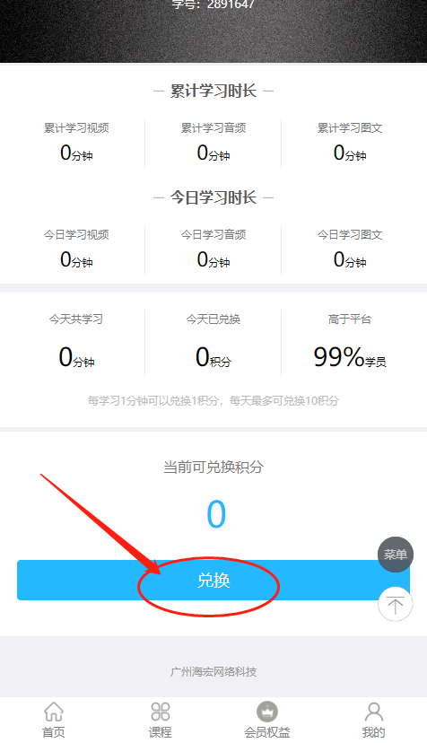Click the 累计学习时长 section heading

[213, 91]
